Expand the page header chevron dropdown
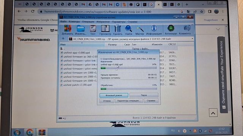Viewport: 243px width, 136px height. point(218,29)
